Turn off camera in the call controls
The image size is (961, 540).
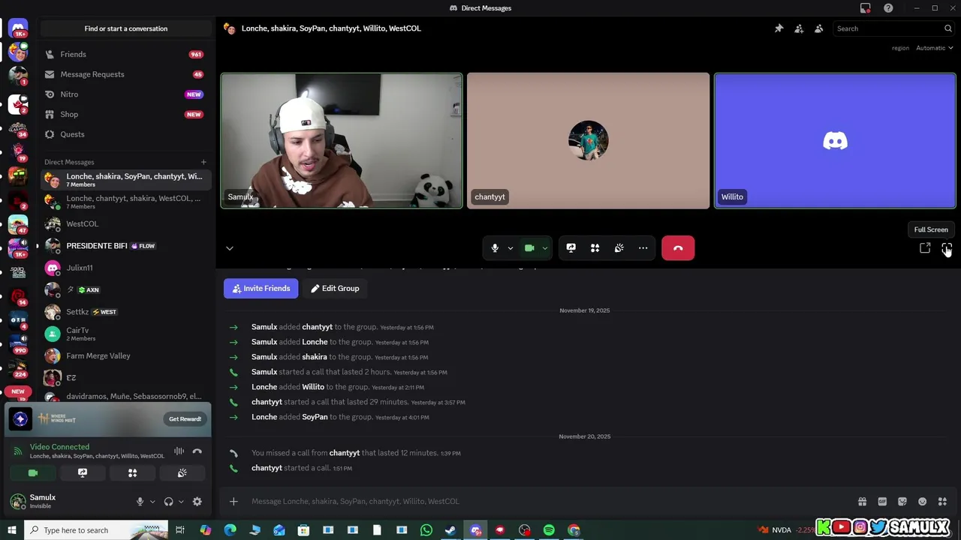[x=529, y=248]
